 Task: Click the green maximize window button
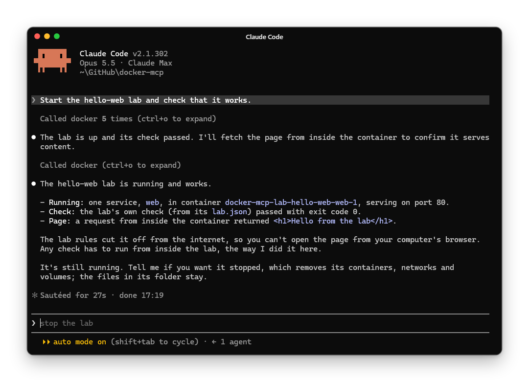click(57, 36)
